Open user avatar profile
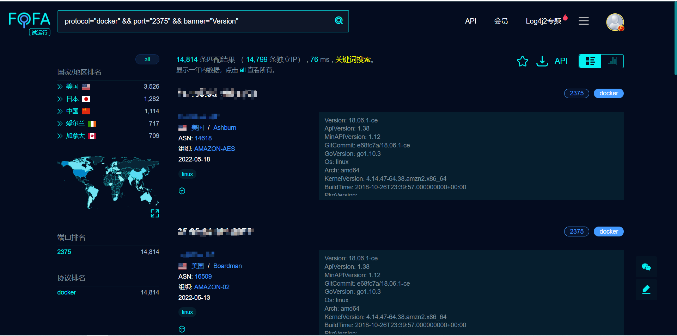This screenshot has width=677, height=336. coord(615,22)
